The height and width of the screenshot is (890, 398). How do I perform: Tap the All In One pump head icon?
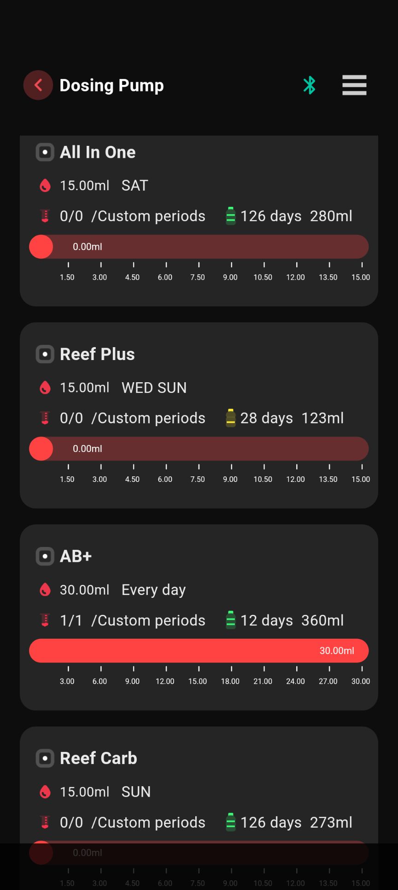point(45,152)
